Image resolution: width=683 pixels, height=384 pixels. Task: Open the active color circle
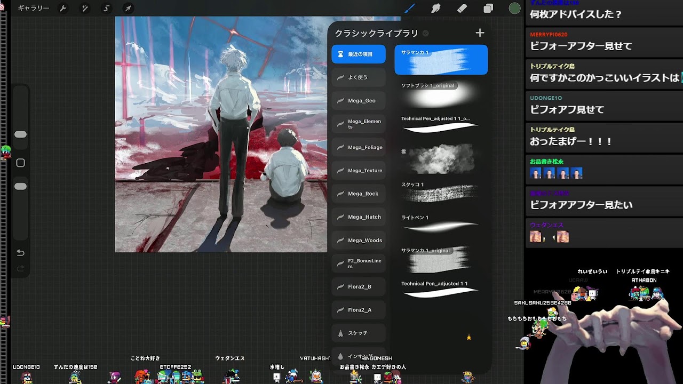pos(514,8)
